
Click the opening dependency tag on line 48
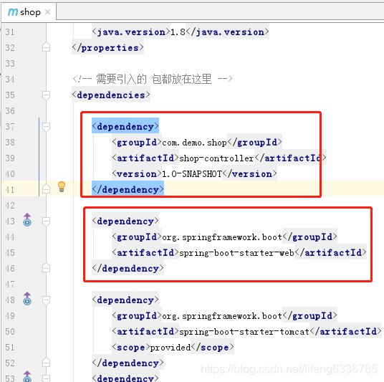(125, 300)
